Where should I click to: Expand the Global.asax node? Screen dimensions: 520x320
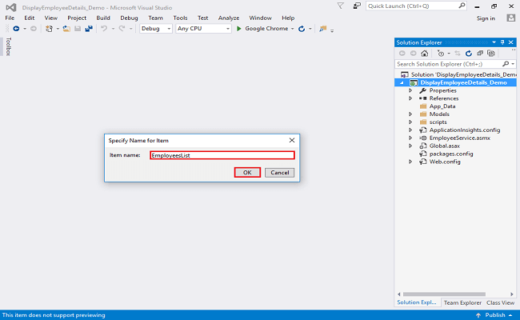pos(410,146)
